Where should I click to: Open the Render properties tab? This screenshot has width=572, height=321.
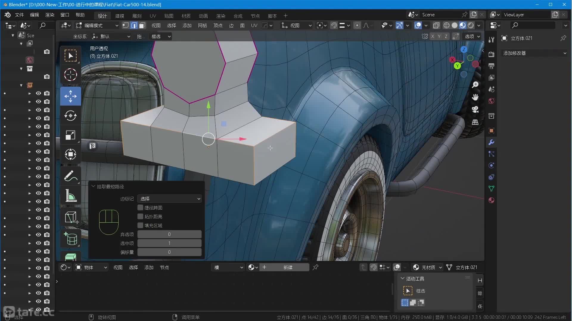click(492, 54)
